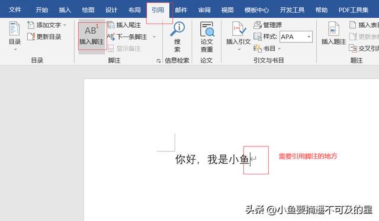The height and width of the screenshot is (221, 379).
Task: Click the Manage Sources (管理源) icon
Action: tap(258, 25)
